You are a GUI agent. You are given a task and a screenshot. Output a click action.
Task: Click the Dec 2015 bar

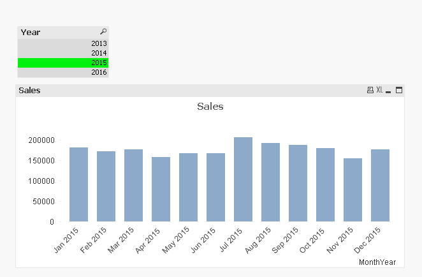[380, 185]
